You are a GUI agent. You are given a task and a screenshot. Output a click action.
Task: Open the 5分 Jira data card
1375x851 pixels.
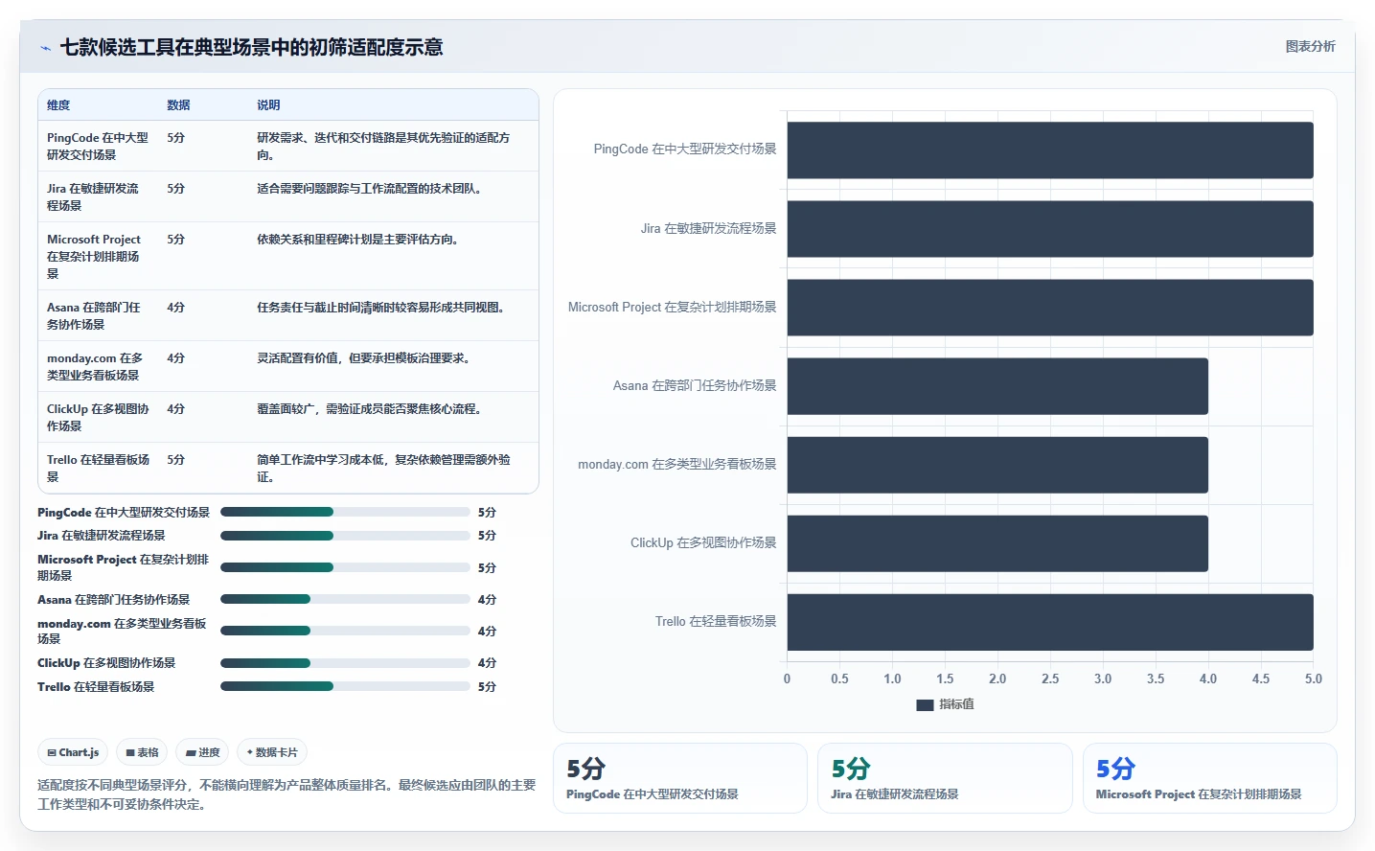click(x=945, y=778)
